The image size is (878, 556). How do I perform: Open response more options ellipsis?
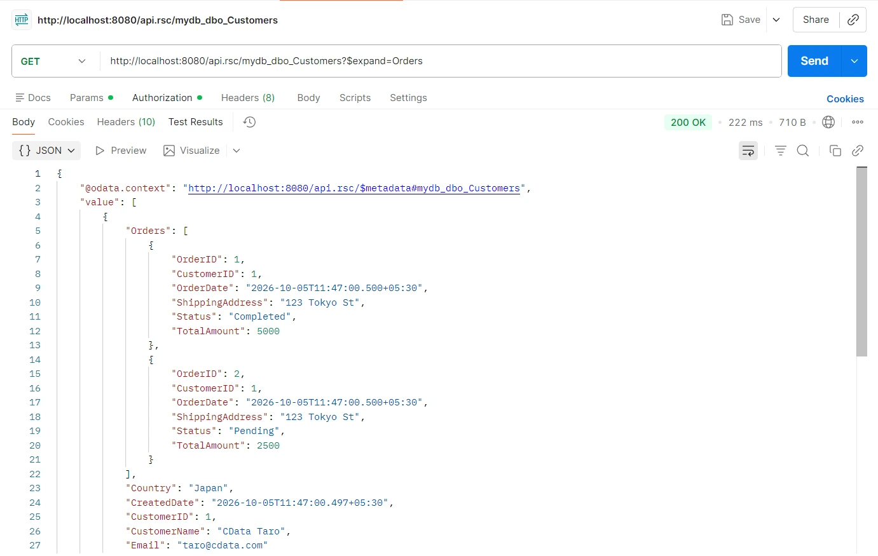click(x=858, y=122)
